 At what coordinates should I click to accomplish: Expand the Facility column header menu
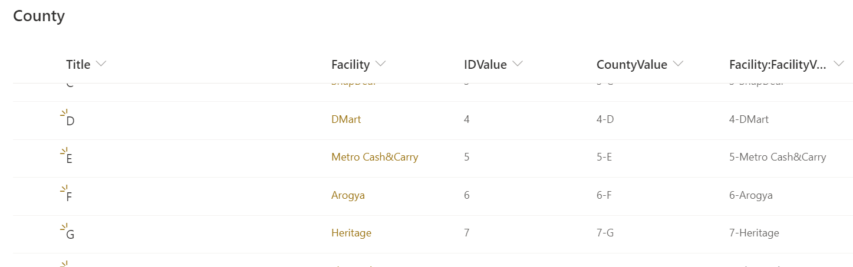(x=380, y=64)
